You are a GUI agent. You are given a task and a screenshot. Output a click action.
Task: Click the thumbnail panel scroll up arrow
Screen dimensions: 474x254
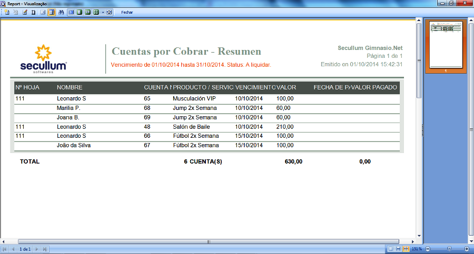[x=471, y=20]
